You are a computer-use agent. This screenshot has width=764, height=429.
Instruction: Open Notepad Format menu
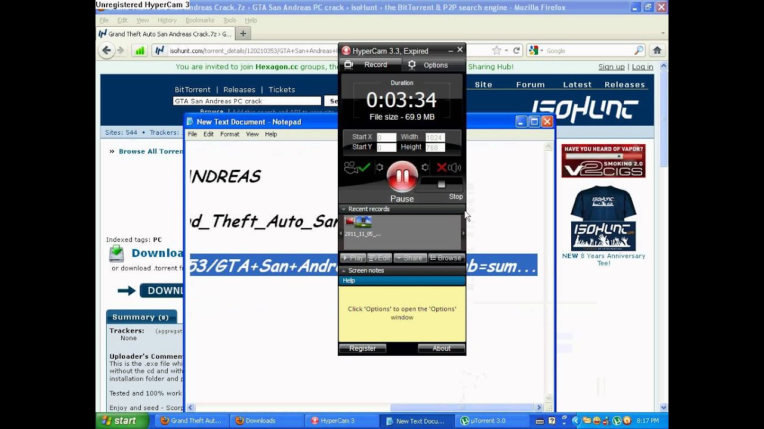(230, 134)
